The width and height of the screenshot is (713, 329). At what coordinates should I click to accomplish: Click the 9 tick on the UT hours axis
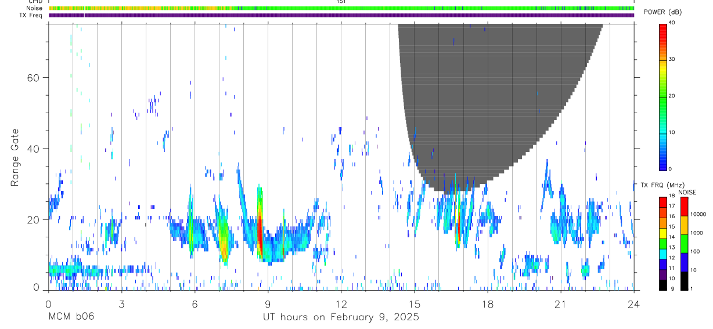pos(268,303)
